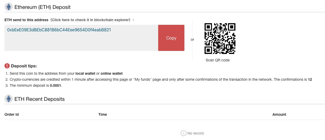The height and width of the screenshot is (140, 325).
Task: Click the bold online wallet text
Action: 111,73
